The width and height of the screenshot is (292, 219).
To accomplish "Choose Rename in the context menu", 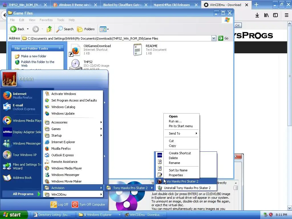I will [x=174, y=163].
